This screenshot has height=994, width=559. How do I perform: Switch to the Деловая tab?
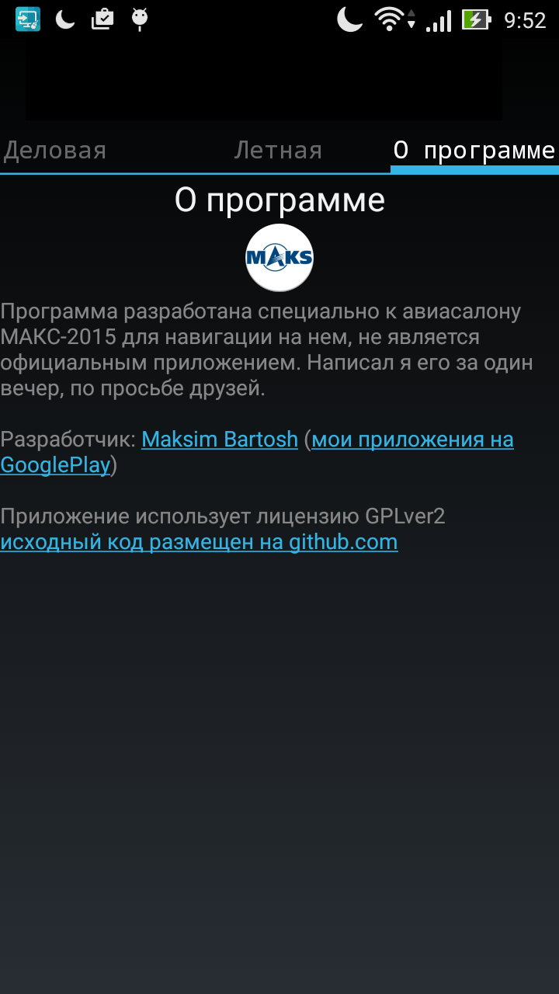coord(54,151)
